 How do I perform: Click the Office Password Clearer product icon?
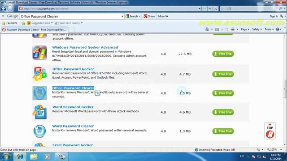tap(39, 93)
